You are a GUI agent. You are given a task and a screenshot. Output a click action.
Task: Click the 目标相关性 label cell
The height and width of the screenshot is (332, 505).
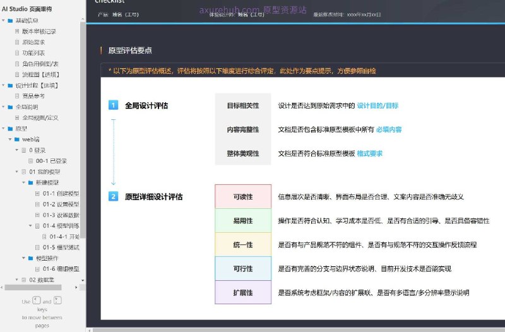[243, 105]
